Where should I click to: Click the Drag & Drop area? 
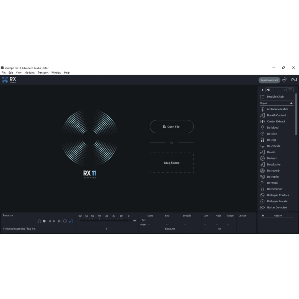pos(172,163)
